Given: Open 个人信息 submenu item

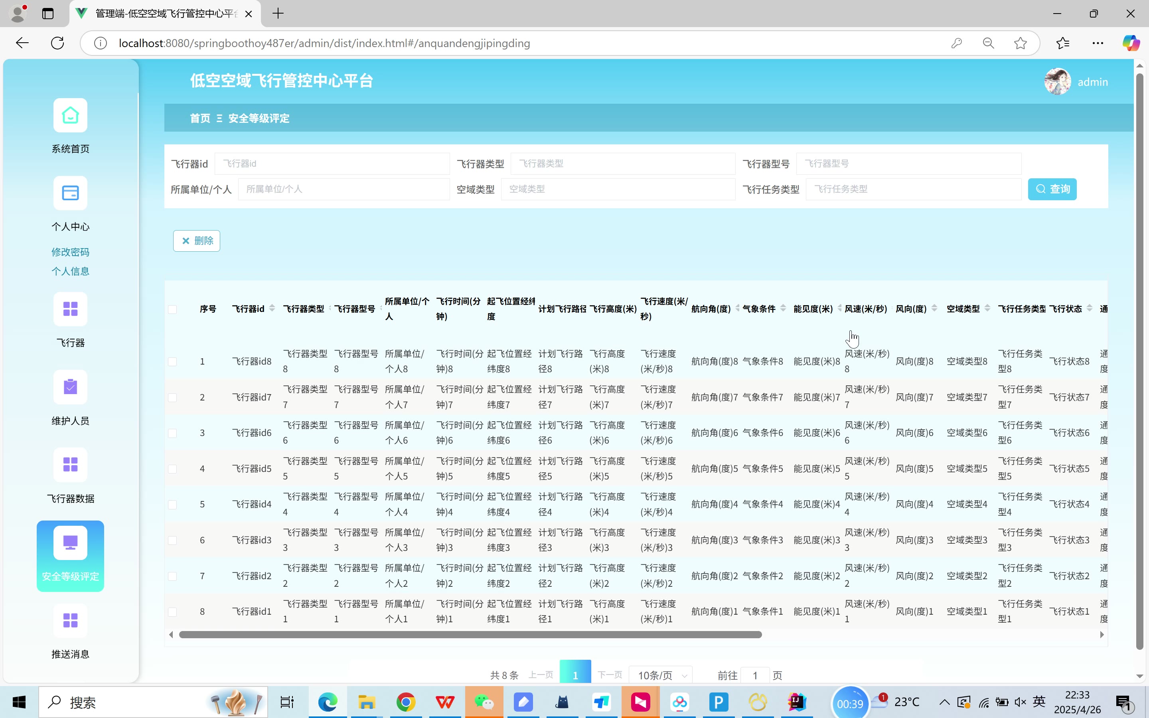Looking at the screenshot, I should pos(70,271).
